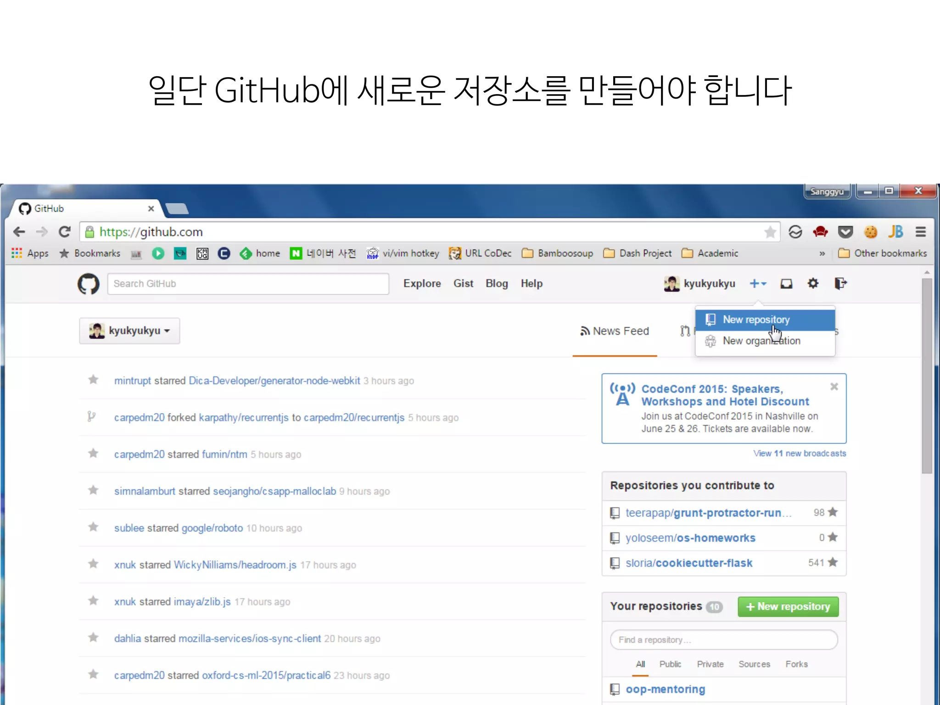This screenshot has width=940, height=705.
Task: Open account settings gear icon
Action: pyautogui.click(x=813, y=284)
